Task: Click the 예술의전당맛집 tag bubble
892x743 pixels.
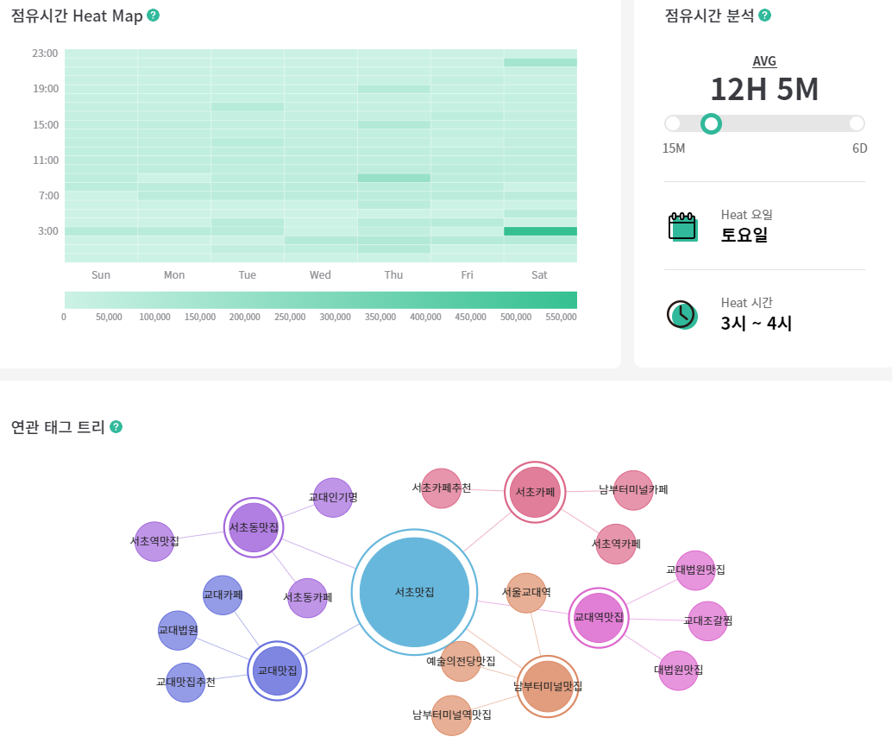Action: 461,661
